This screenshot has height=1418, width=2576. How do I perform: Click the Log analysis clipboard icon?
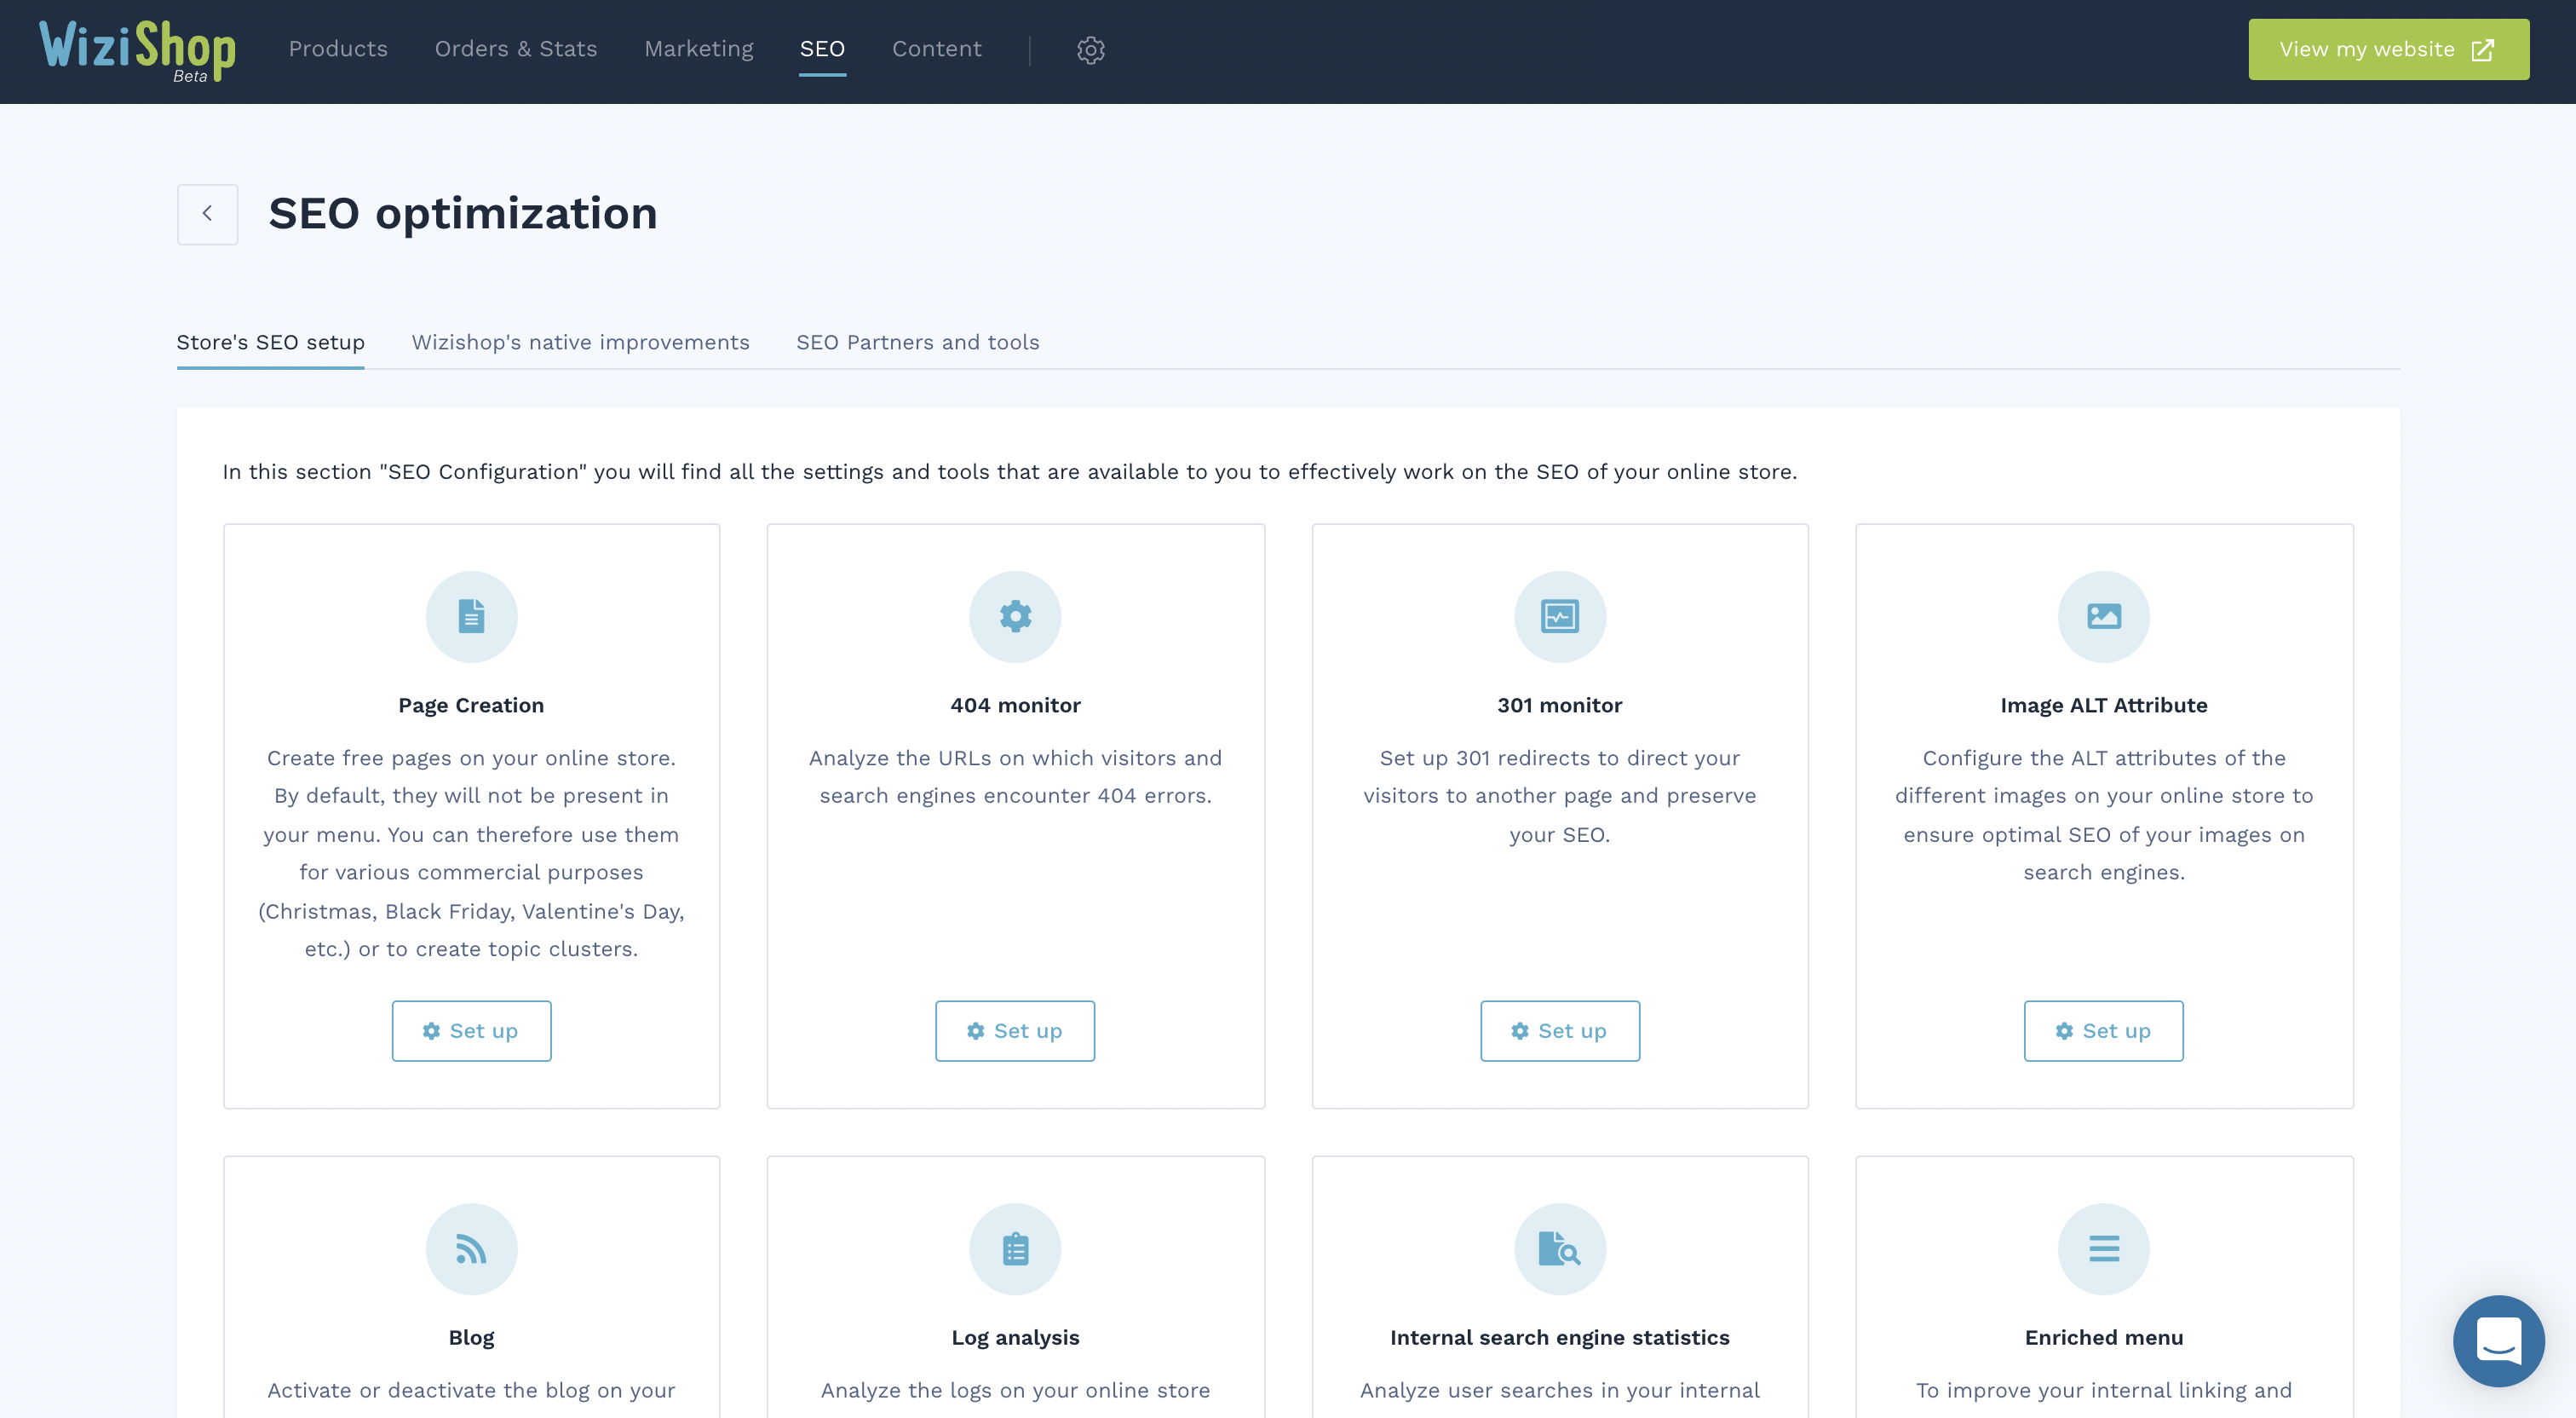click(1015, 1249)
